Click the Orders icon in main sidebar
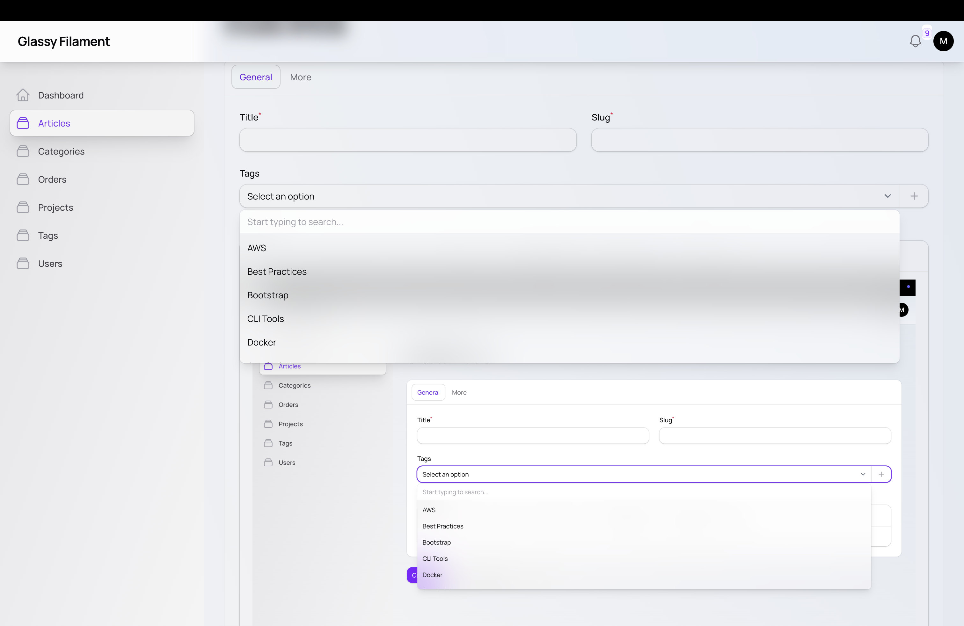Viewport: 964px width, 626px height. tap(23, 179)
